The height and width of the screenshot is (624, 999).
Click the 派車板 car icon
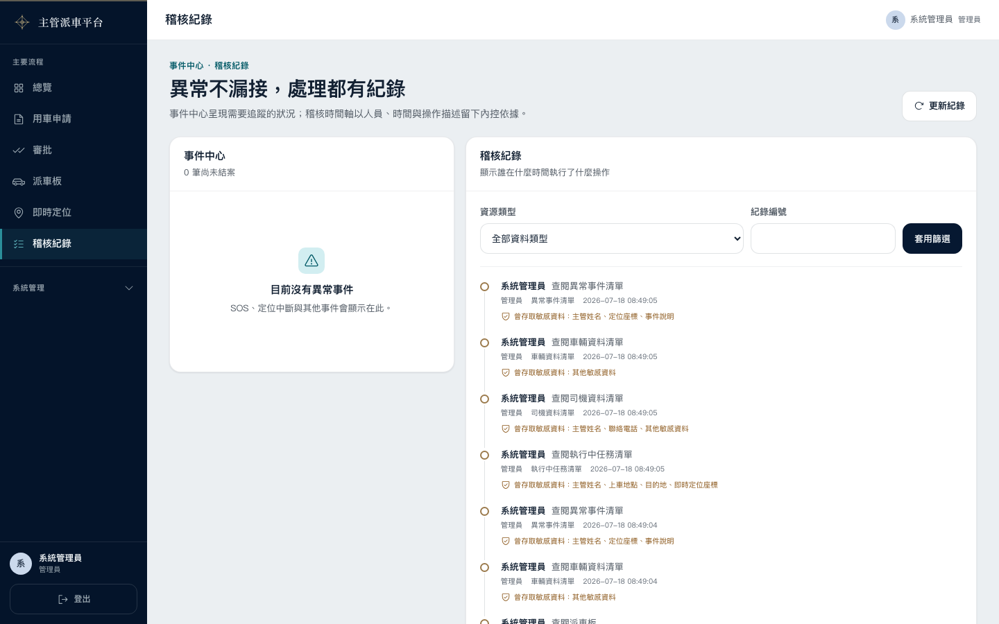[19, 182]
